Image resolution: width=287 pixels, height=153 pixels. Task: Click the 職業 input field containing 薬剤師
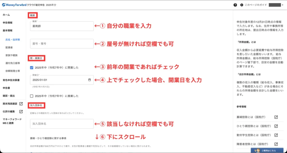pyautogui.click(x=62, y=26)
